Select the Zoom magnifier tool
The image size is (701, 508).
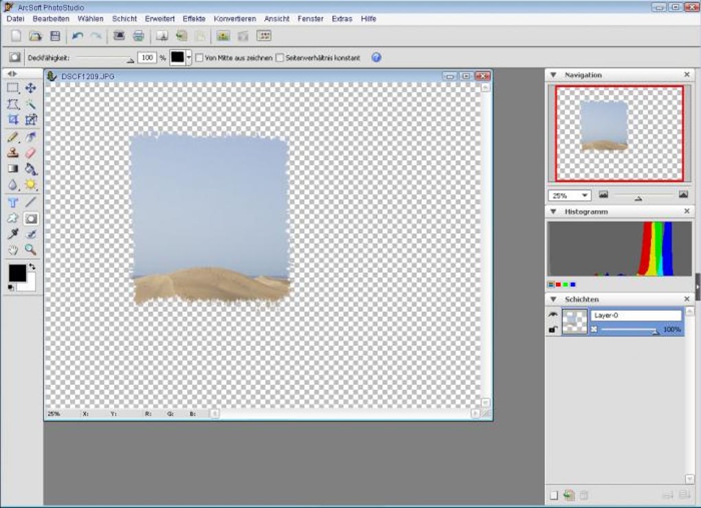[x=30, y=250]
